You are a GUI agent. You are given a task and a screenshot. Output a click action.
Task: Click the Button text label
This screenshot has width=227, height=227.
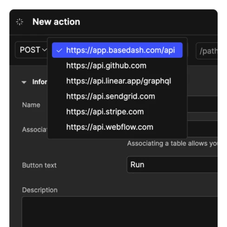point(39,165)
